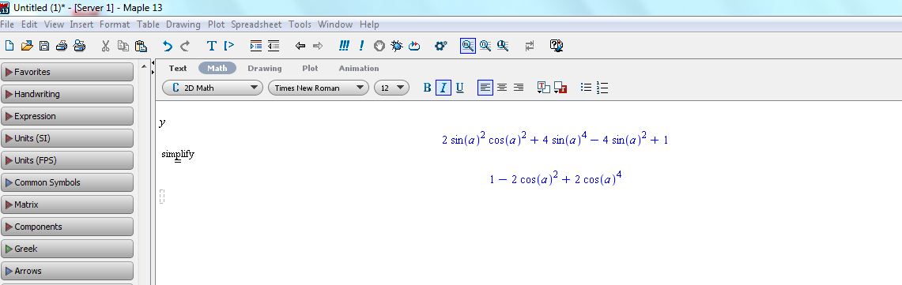902x285 pixels.
Task: Restart Maple server icon
Action: (415, 46)
